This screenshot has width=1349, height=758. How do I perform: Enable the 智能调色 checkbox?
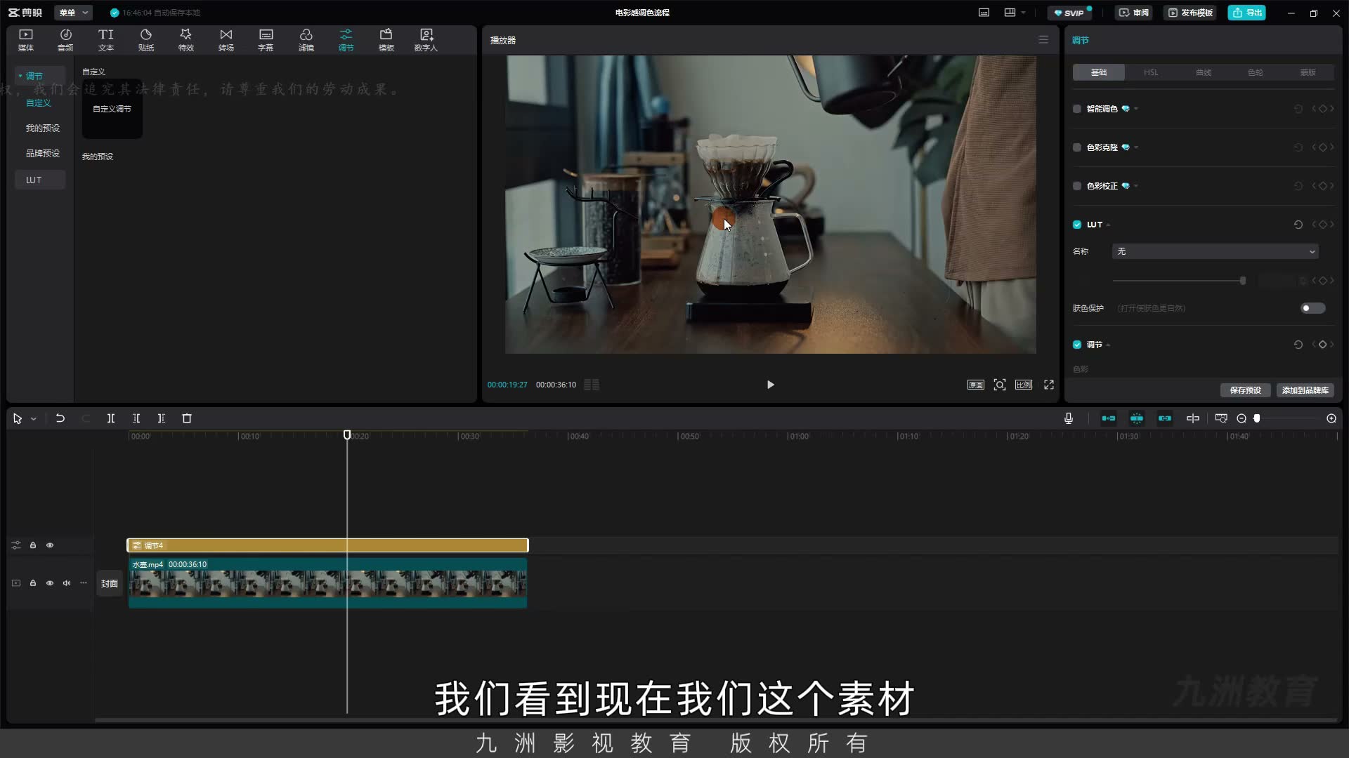pos(1077,109)
